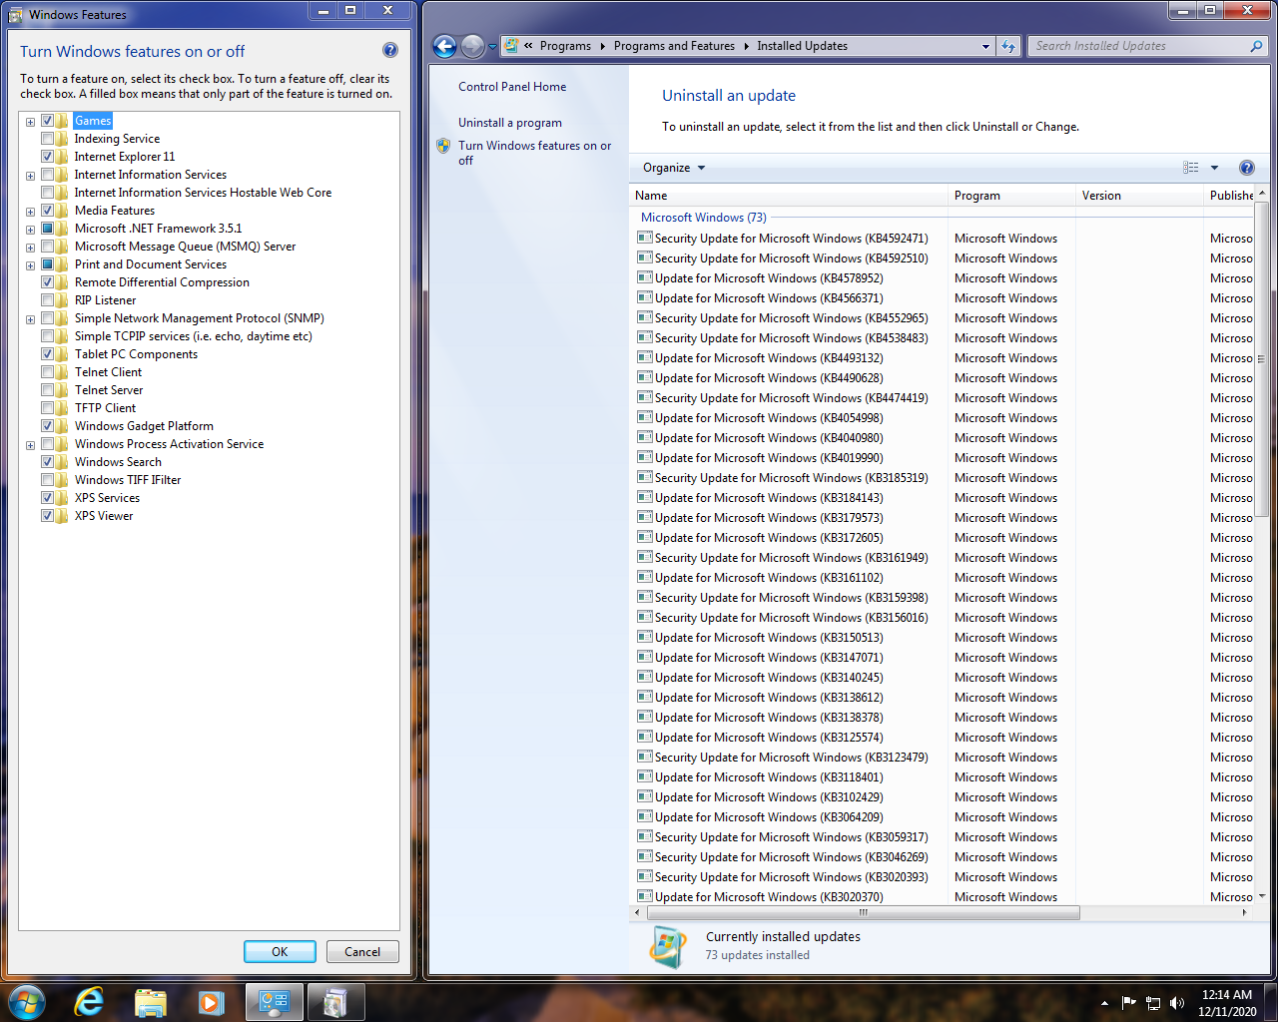This screenshot has height=1022, width=1278.
Task: Open Windows Explorer from the taskbar
Action: click(151, 1002)
